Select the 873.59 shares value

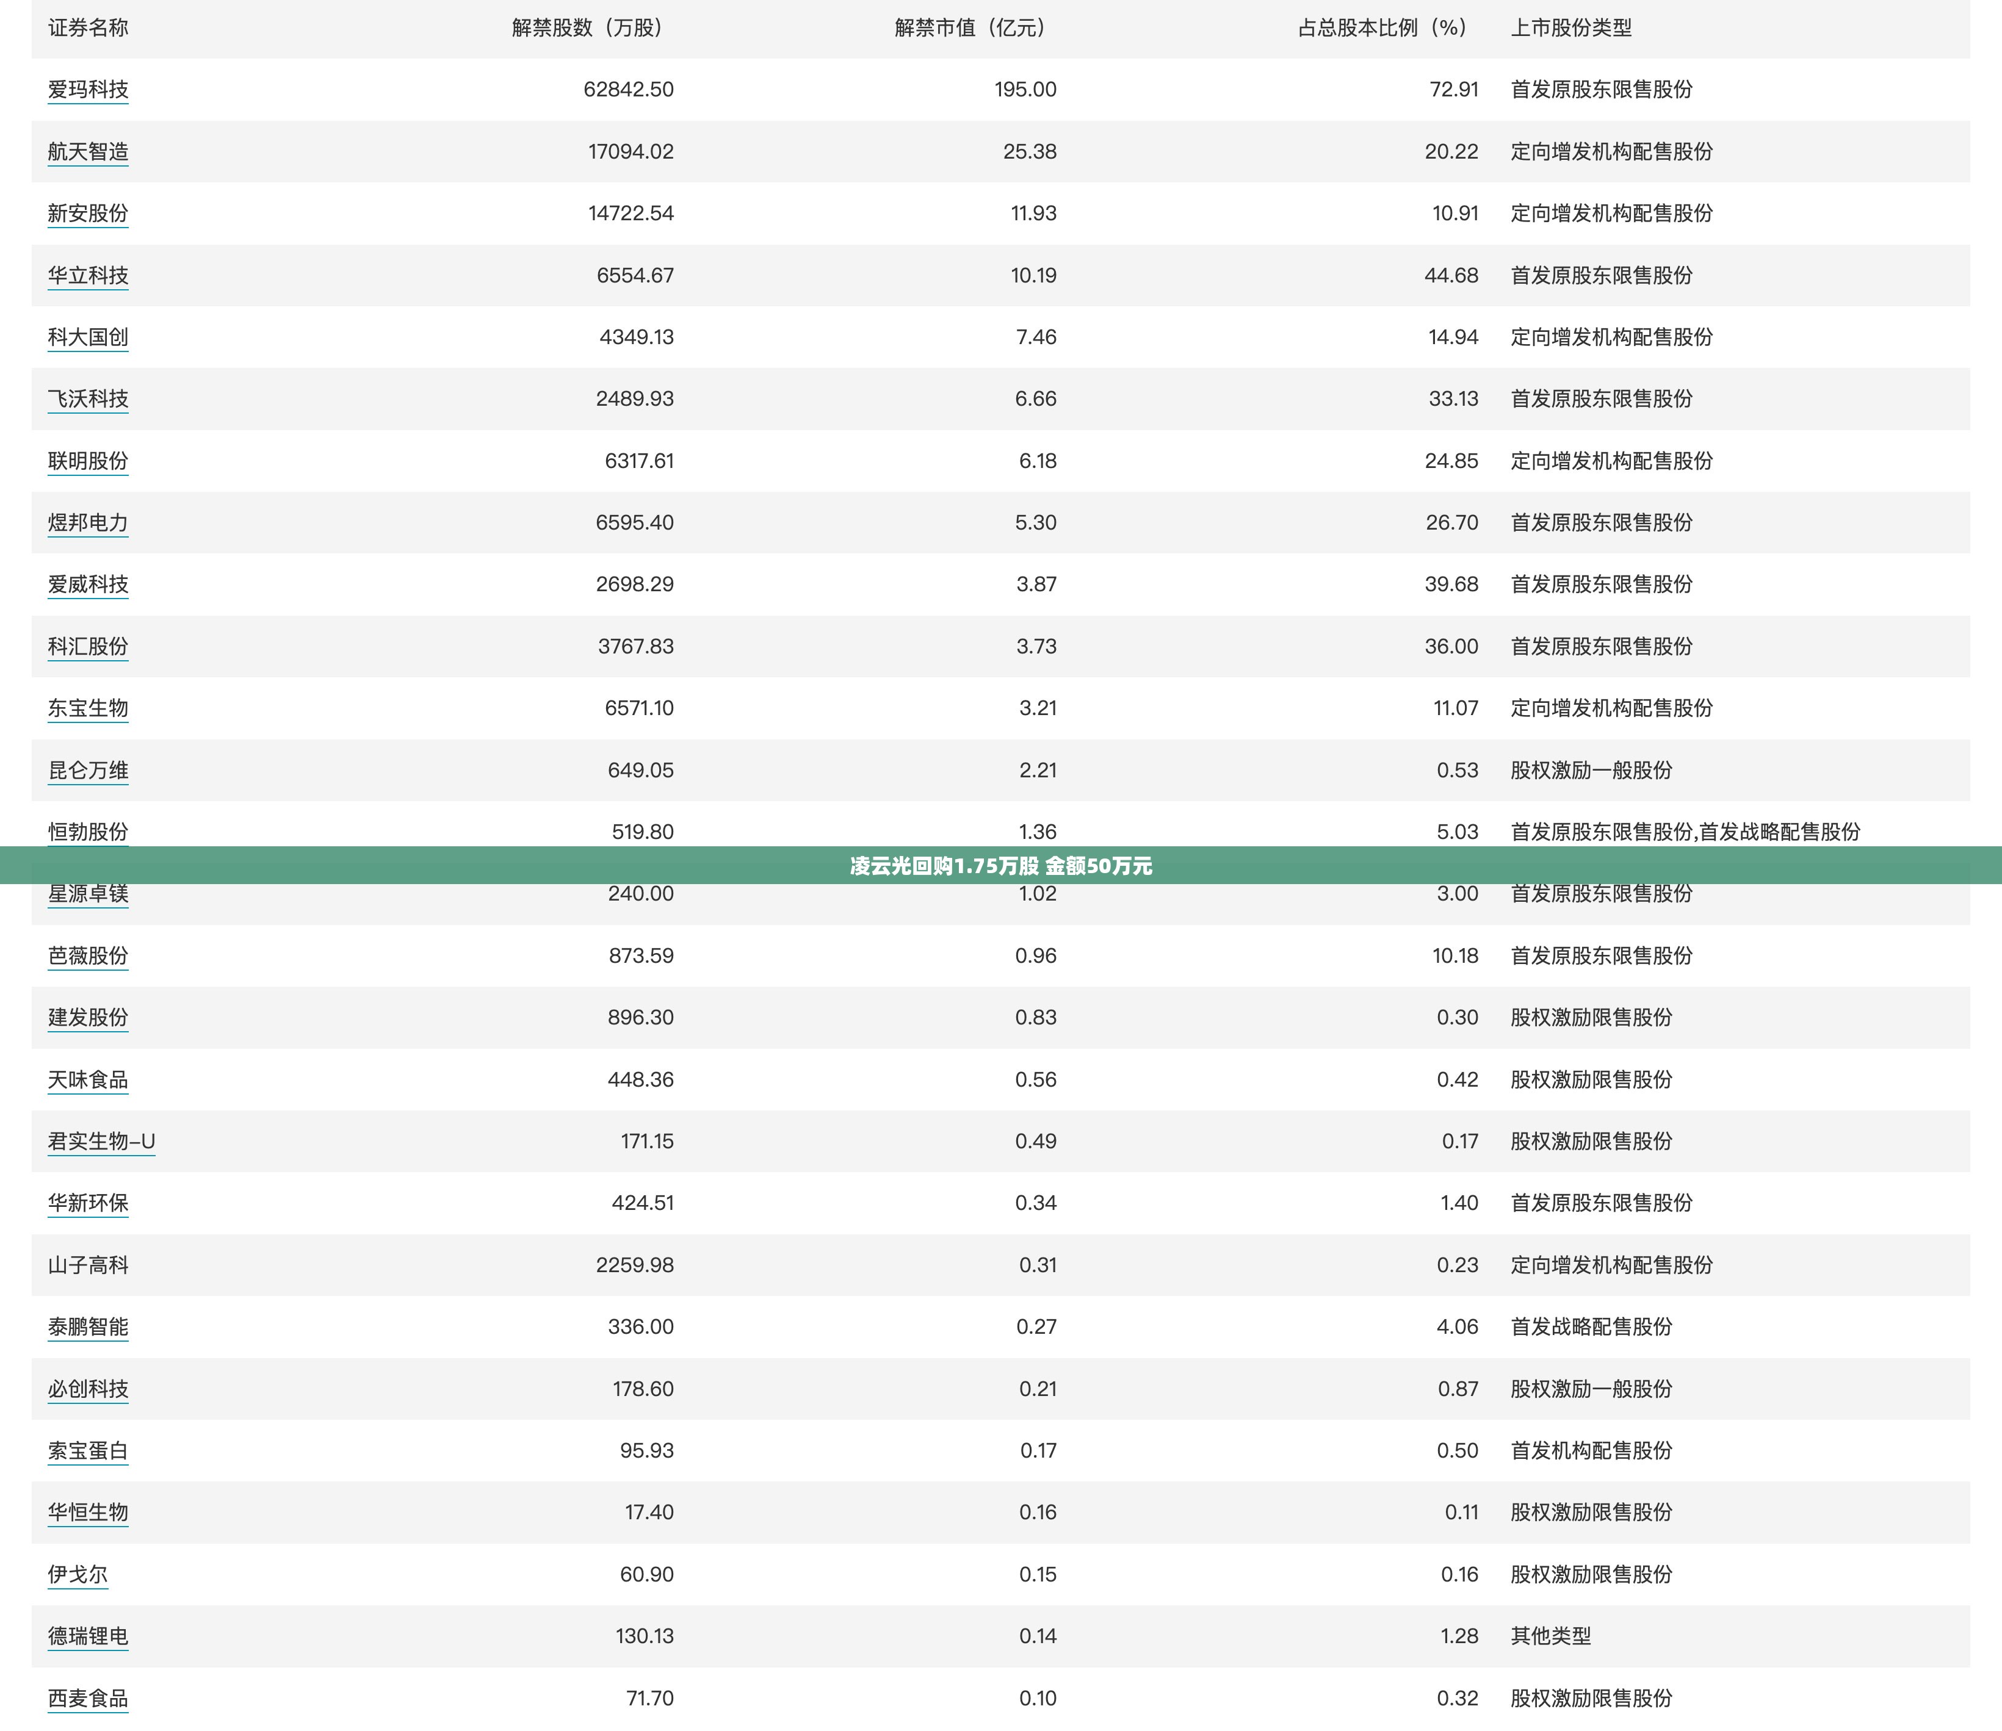(641, 955)
